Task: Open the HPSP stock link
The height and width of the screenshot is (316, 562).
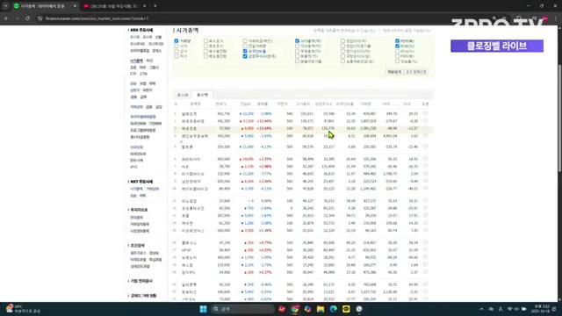Action: coord(186,250)
